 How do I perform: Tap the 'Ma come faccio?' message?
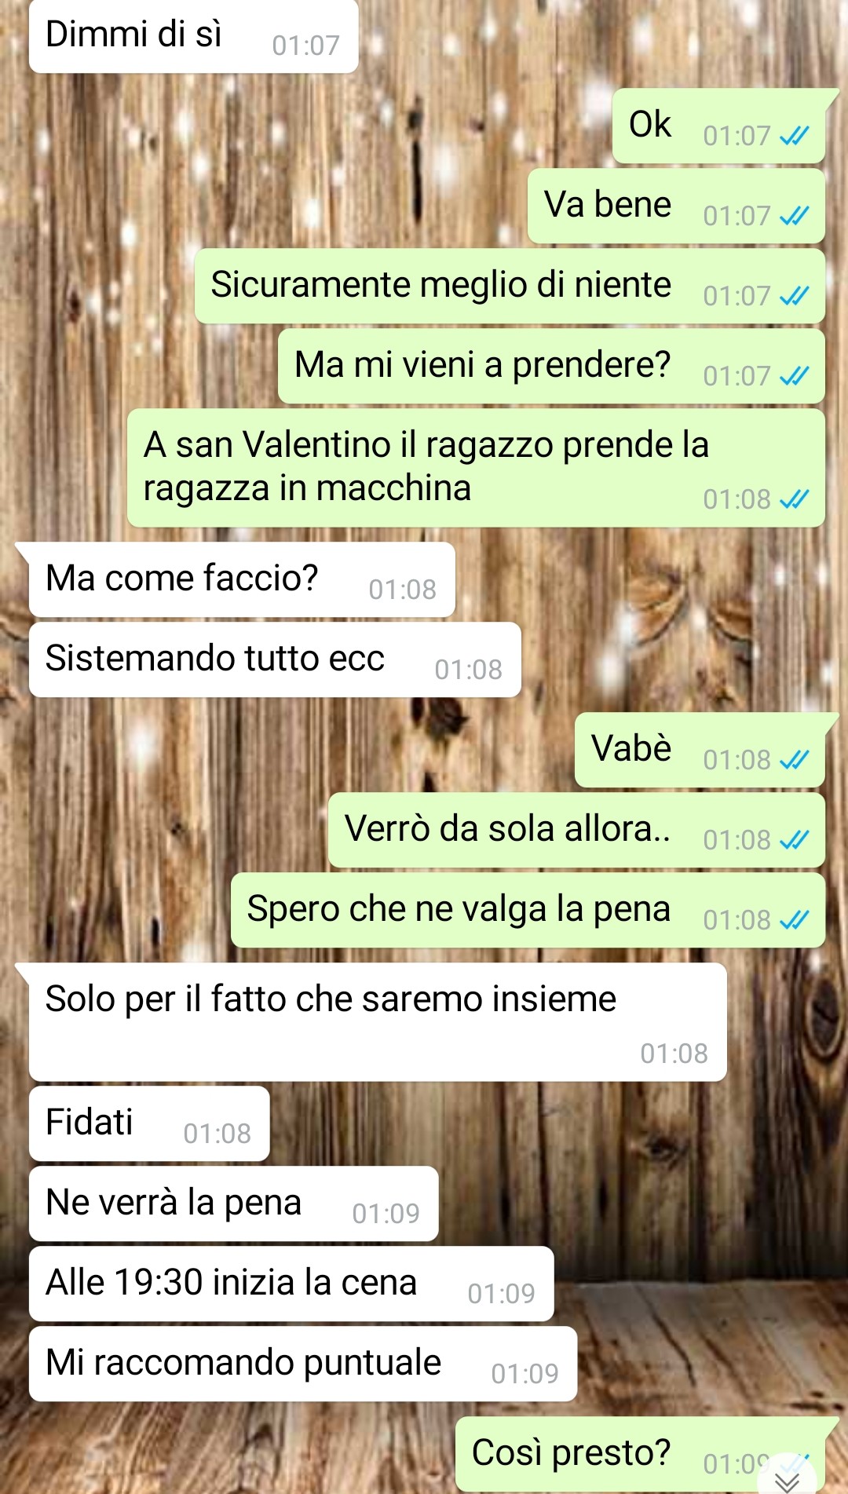(242, 579)
